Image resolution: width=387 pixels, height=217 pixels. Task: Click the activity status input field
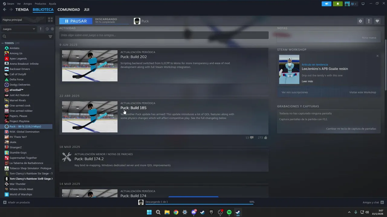tap(164, 35)
